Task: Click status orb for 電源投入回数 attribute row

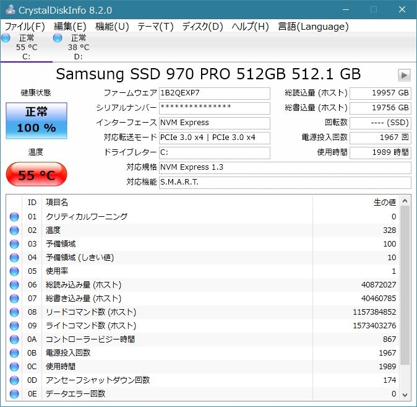Action: click(x=14, y=353)
